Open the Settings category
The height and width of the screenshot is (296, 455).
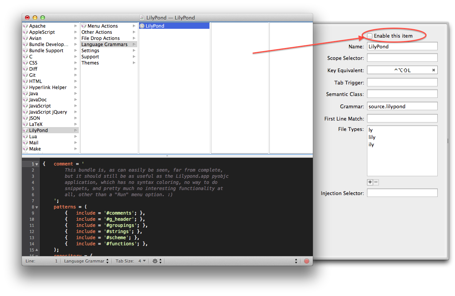[109, 50]
